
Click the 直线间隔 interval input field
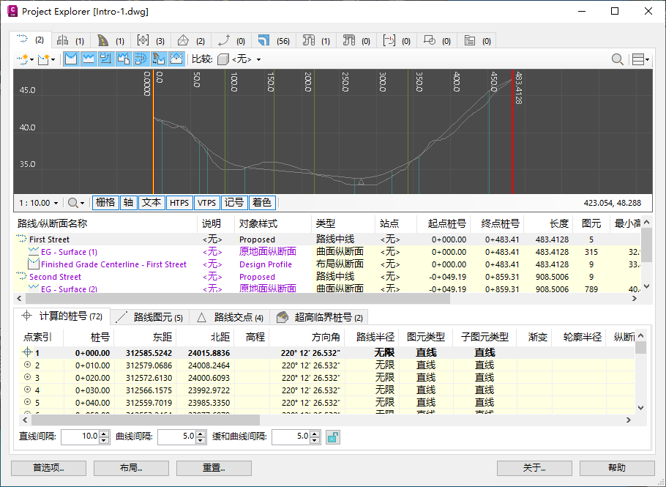point(81,437)
